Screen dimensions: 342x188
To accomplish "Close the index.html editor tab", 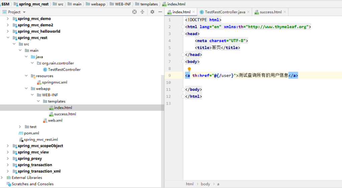I will [194, 12].
